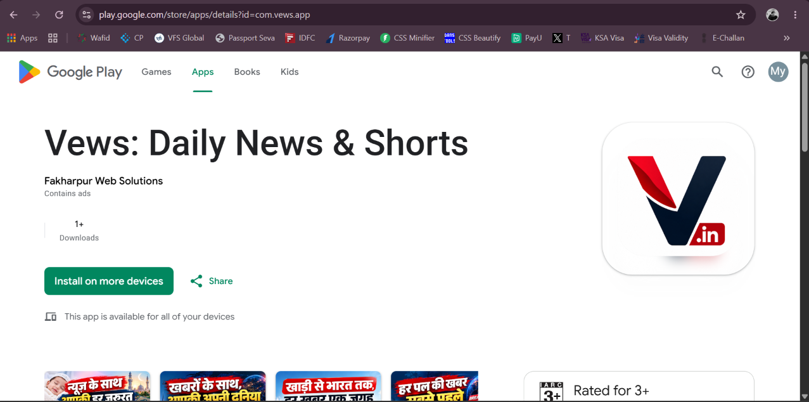Image resolution: width=809 pixels, height=402 pixels.
Task: Open the X bookmark labeled T
Action: coord(561,38)
